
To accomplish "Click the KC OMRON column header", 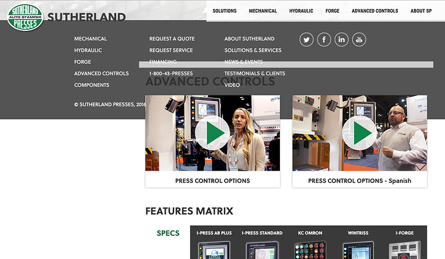I will [310, 233].
